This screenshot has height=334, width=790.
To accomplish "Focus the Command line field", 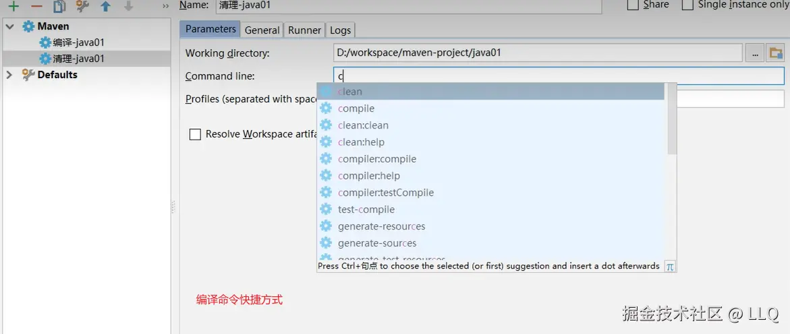I will tap(559, 76).
